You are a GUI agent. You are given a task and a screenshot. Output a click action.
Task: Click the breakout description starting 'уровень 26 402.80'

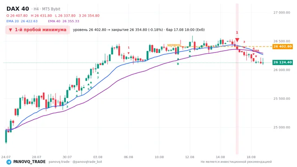pyautogui.click(x=139, y=30)
